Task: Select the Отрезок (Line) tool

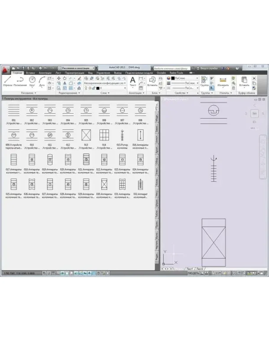Action: [7, 81]
